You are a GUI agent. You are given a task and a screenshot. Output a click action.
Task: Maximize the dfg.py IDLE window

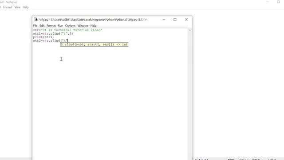point(175,20)
